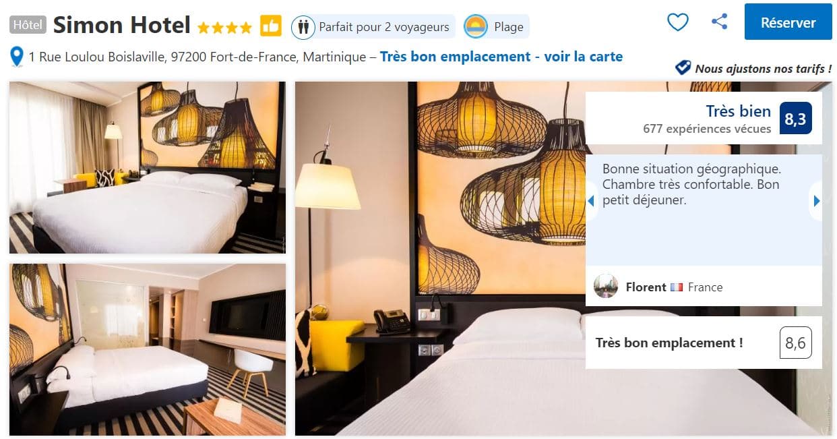Save the hotel with the heart icon
837x439 pixels.
[x=677, y=22]
